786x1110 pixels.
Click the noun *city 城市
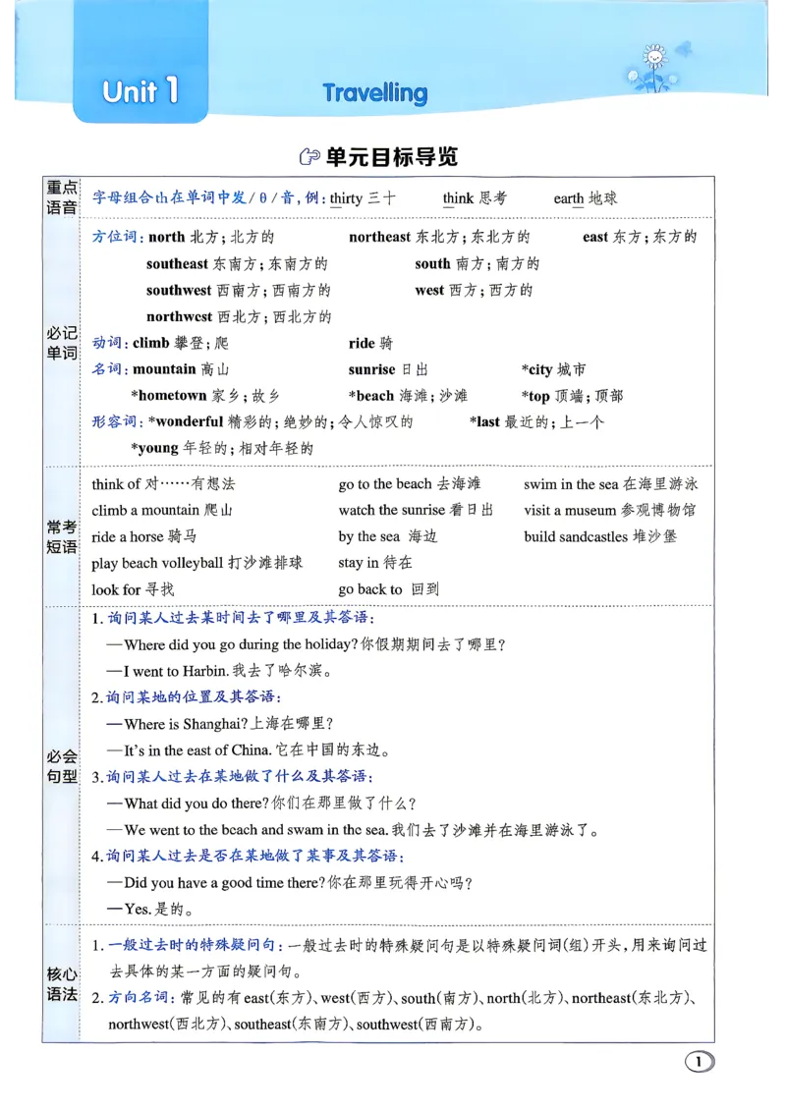click(554, 368)
